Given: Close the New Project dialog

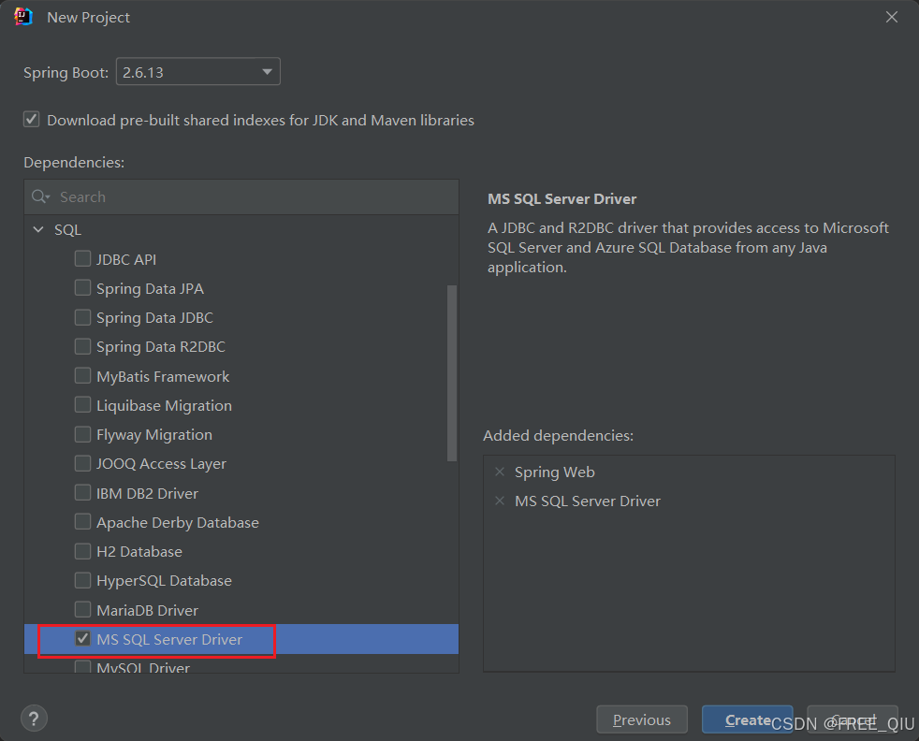Looking at the screenshot, I should coord(892,17).
